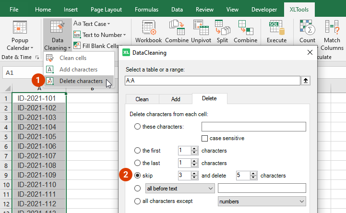Switch to the Data ribbon tab
346x213 pixels.
[x=177, y=10]
